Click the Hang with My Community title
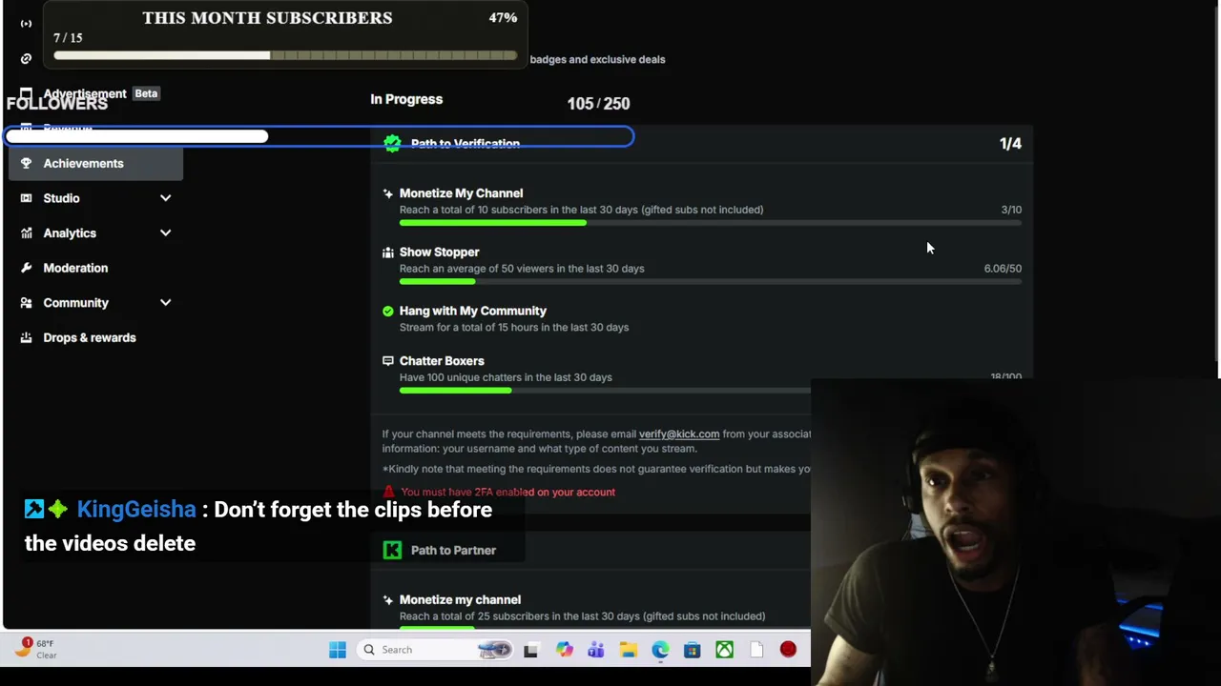1221x686 pixels. (473, 311)
